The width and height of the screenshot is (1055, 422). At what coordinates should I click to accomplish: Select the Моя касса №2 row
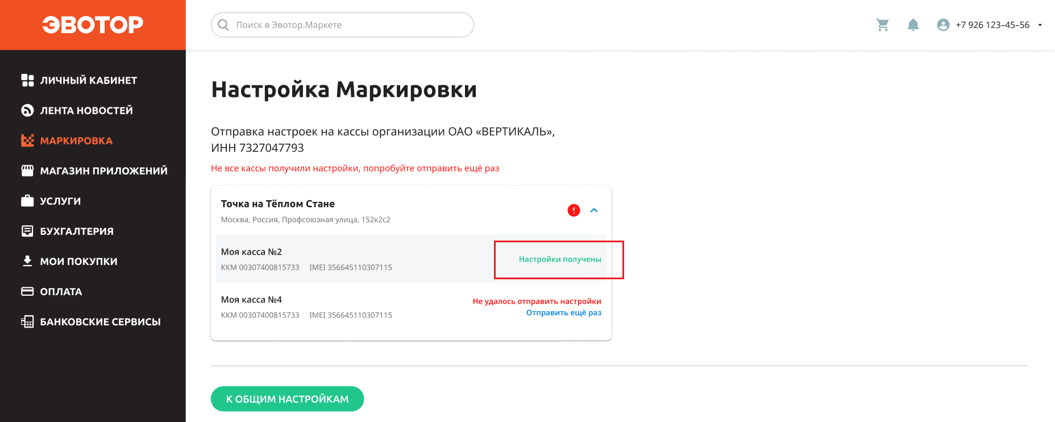click(x=411, y=259)
